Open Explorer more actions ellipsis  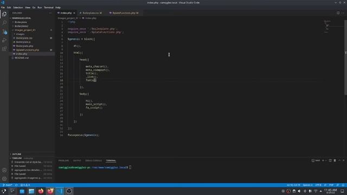point(50,13)
